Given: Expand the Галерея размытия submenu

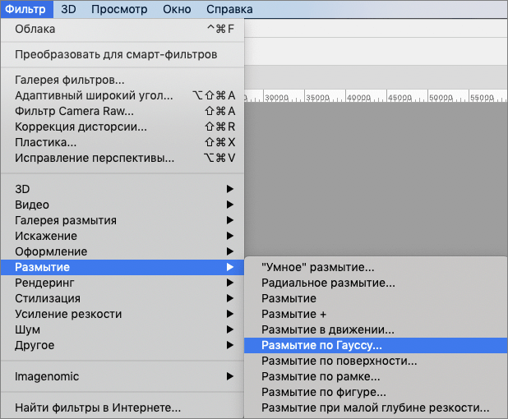Looking at the screenshot, I should 122,220.
